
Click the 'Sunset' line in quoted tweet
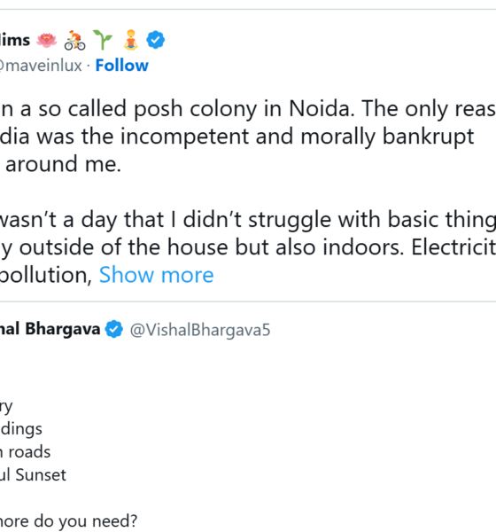(34, 474)
